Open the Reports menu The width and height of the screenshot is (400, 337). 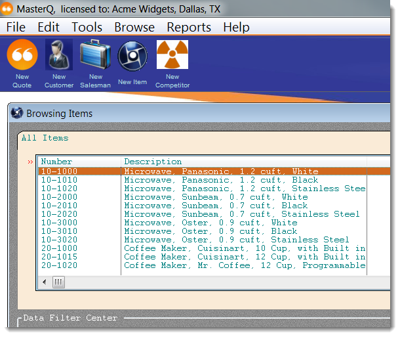coord(189,27)
